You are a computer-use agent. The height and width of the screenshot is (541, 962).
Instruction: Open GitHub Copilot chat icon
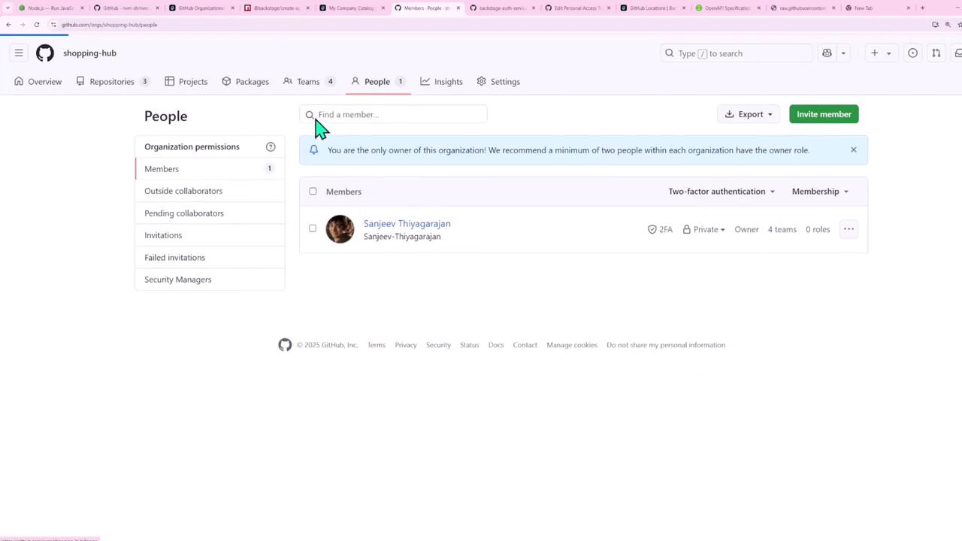click(827, 53)
